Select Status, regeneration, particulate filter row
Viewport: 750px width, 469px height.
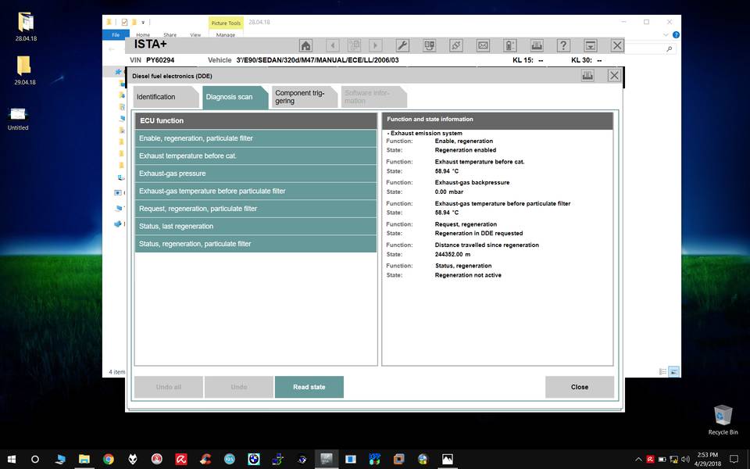click(x=256, y=244)
